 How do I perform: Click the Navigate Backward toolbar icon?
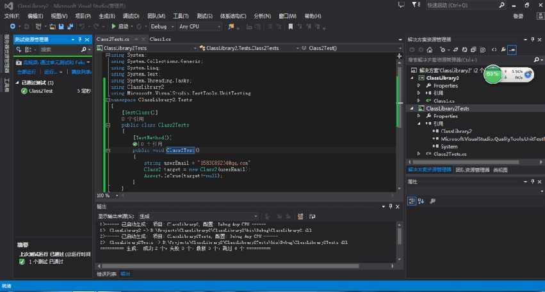coord(13,26)
